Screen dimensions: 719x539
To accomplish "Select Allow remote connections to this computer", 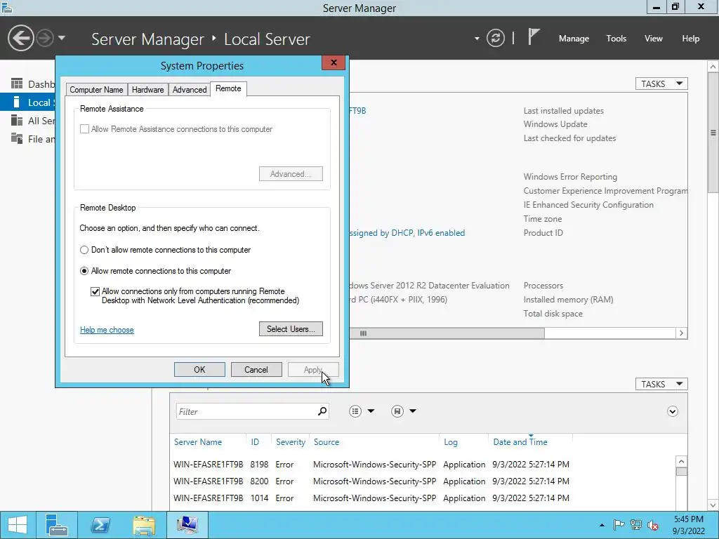I will tap(84, 271).
